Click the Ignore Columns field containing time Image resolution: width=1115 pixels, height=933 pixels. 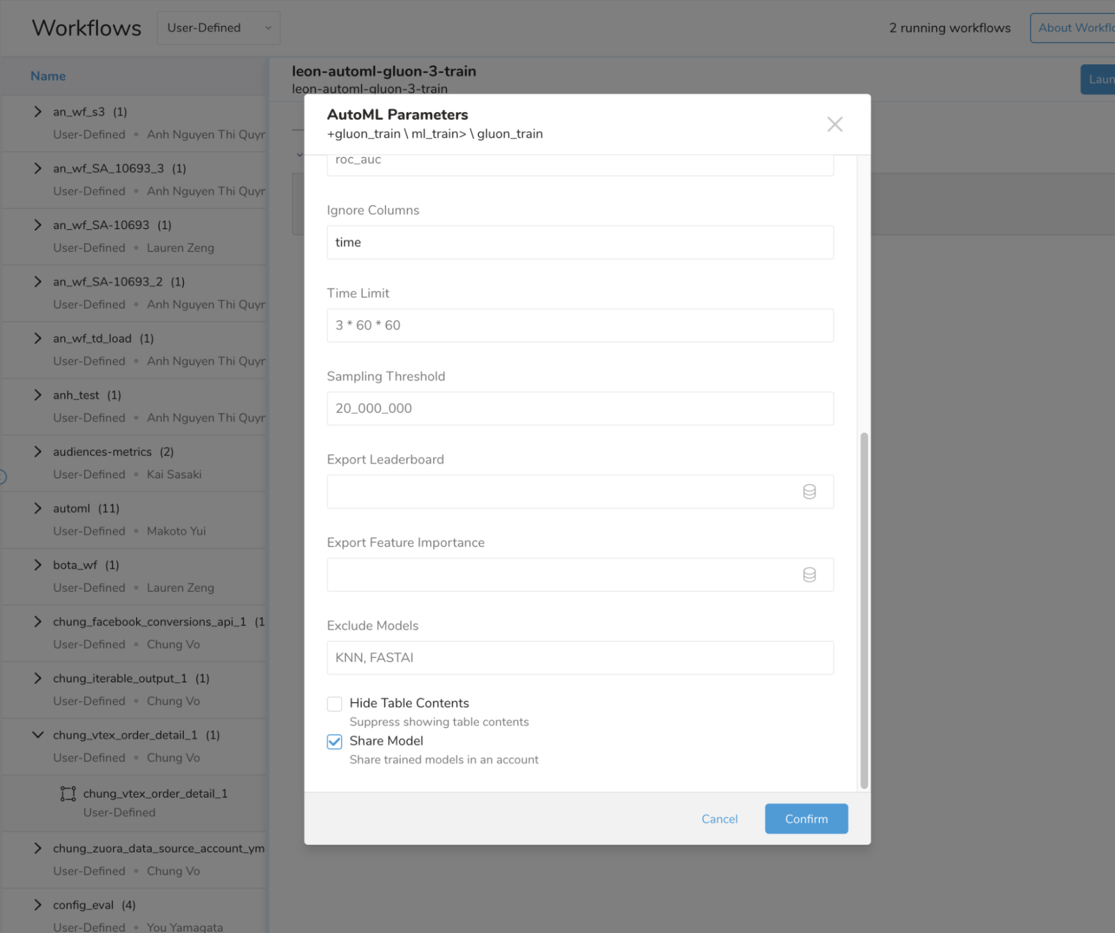[580, 242]
